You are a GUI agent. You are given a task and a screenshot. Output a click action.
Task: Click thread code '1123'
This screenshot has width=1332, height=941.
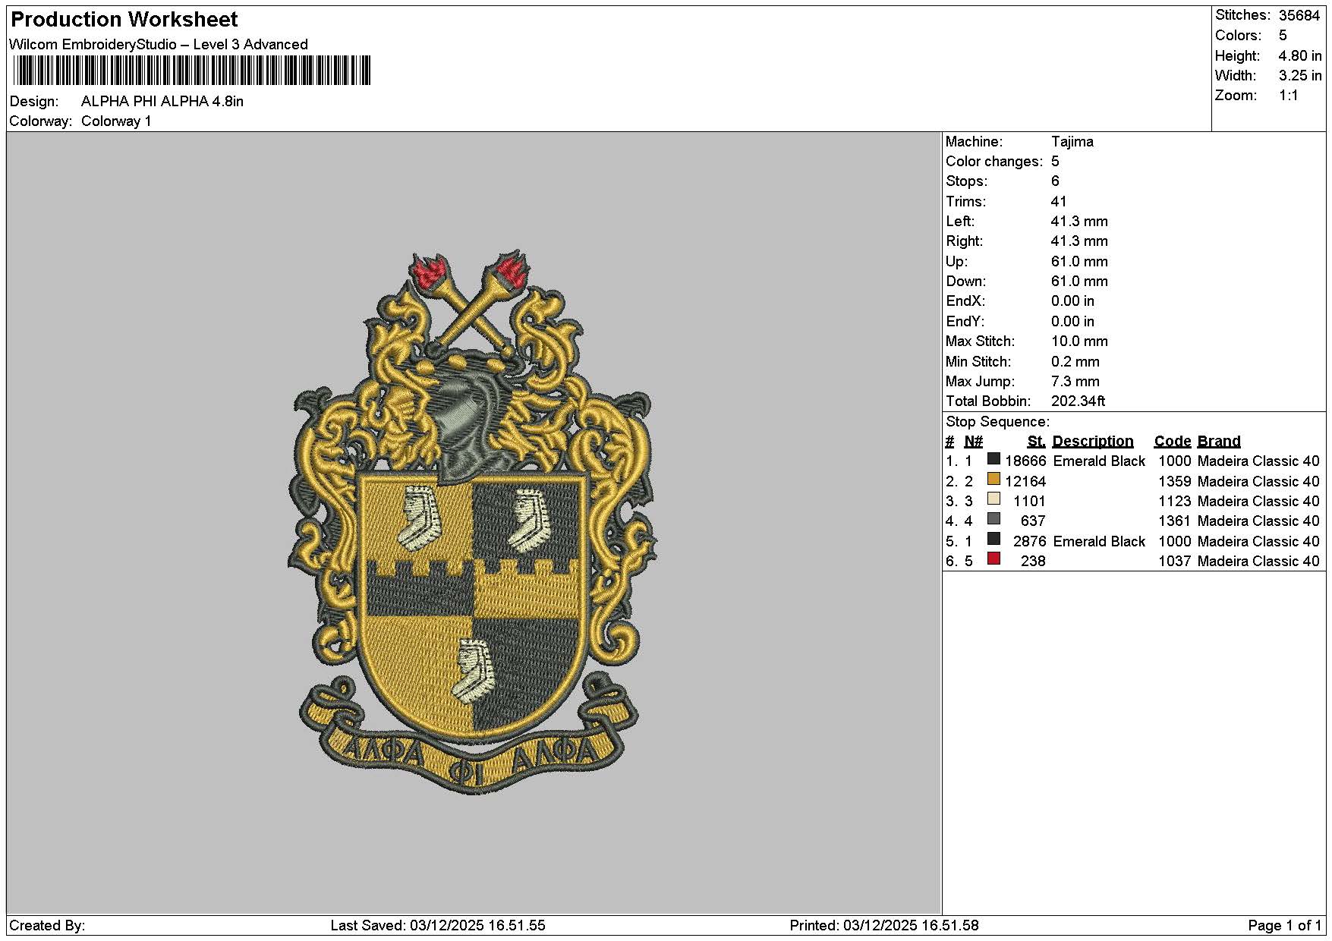pyautogui.click(x=1175, y=502)
